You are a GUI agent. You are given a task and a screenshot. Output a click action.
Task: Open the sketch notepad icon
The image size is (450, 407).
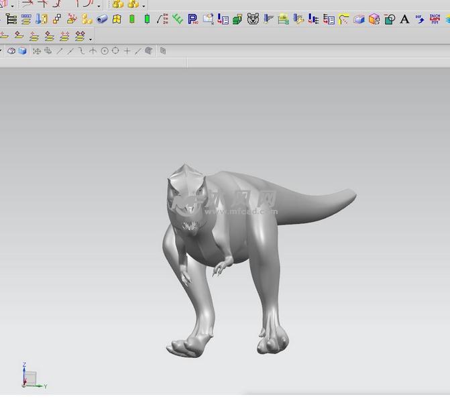click(x=208, y=19)
